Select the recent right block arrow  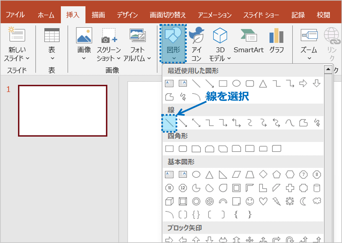[303, 83]
